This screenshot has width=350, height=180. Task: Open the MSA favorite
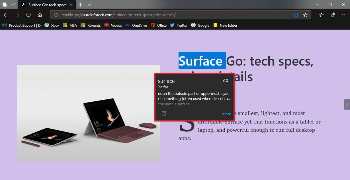pyautogui.click(x=70, y=25)
